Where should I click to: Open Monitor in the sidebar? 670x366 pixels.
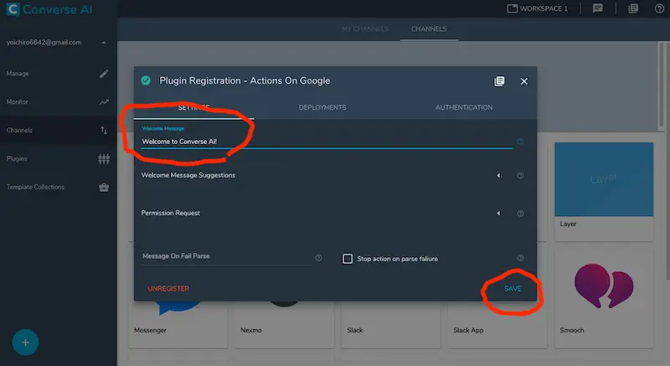pos(59,102)
